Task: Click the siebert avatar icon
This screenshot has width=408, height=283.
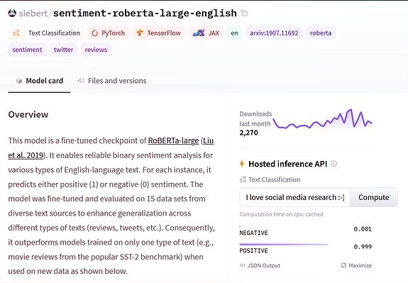Action: [12, 13]
